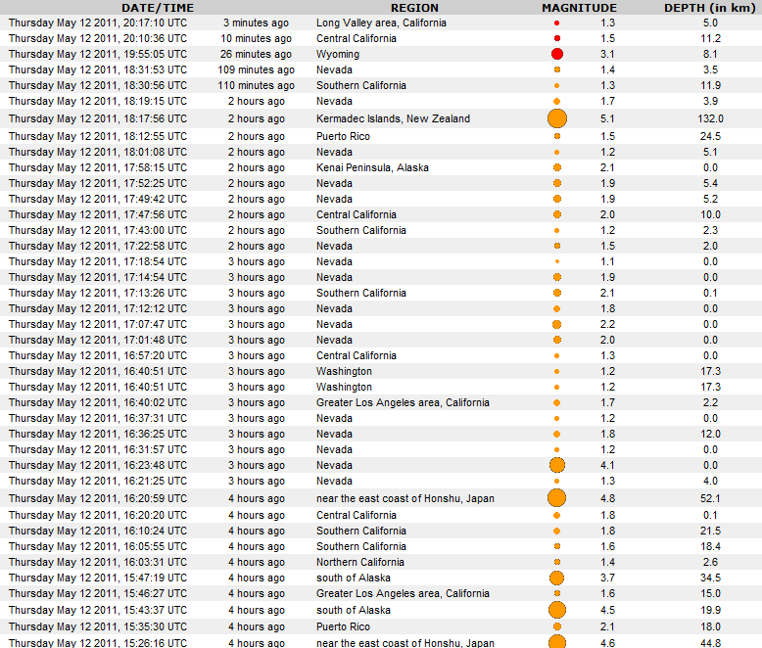Click the MAGNITUDE column header
762x648 pixels.
point(581,7)
